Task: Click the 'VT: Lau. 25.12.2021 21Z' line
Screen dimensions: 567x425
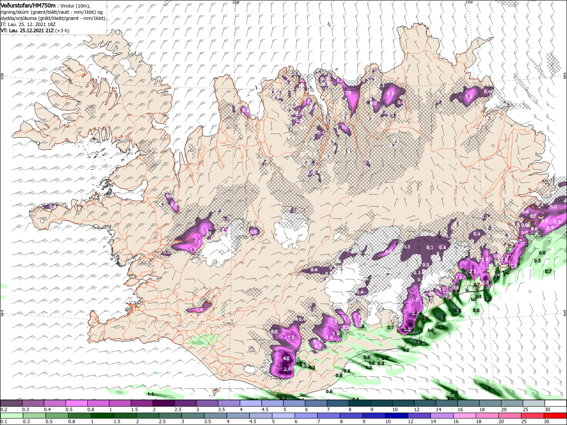Action: (27, 31)
